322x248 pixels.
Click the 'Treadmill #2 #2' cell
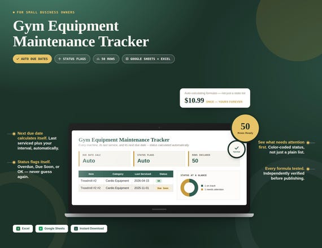(x=90, y=188)
